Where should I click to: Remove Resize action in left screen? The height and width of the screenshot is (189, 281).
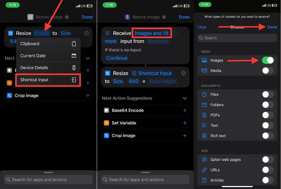coord(86,33)
